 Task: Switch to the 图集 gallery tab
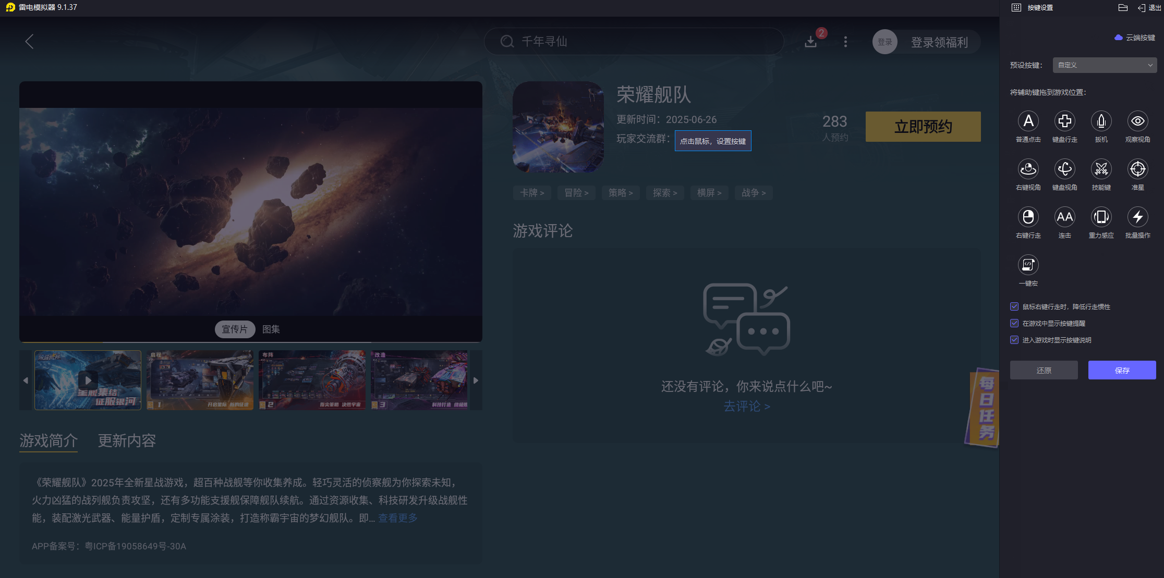[271, 329]
